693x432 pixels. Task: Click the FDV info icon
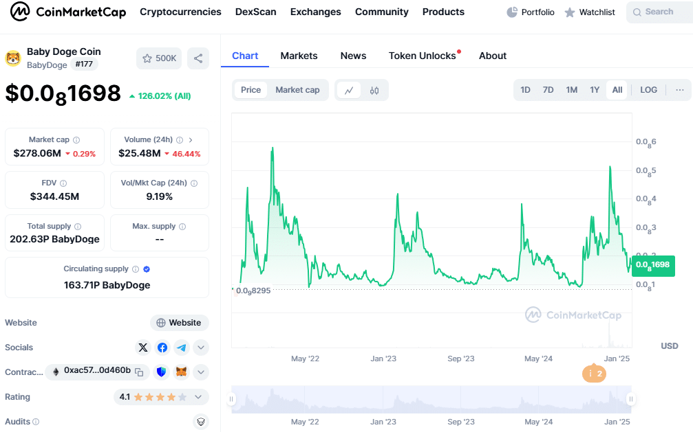pos(63,183)
